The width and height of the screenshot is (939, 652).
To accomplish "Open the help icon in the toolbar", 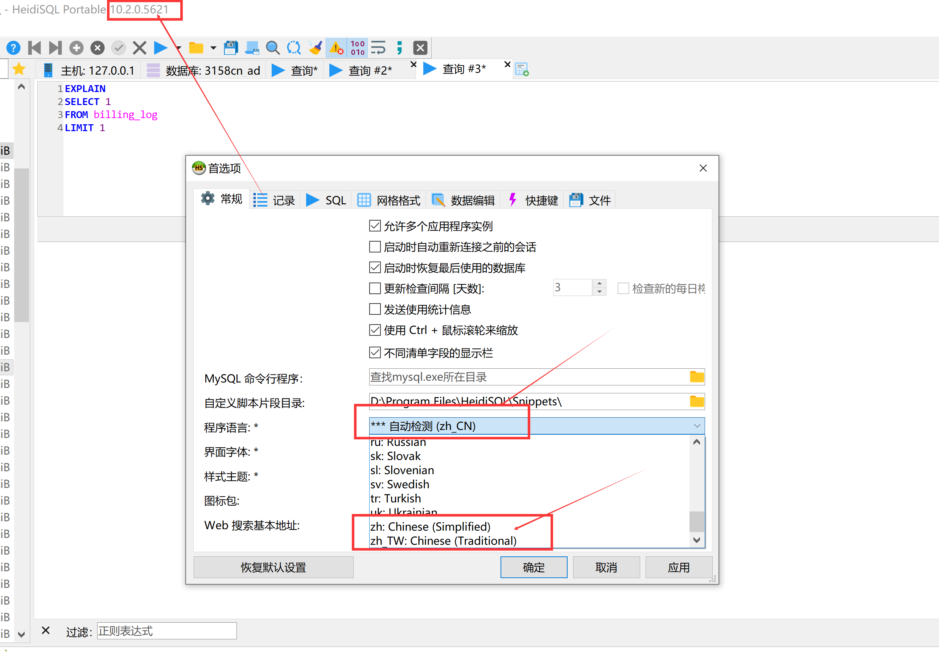I will pyautogui.click(x=13, y=48).
